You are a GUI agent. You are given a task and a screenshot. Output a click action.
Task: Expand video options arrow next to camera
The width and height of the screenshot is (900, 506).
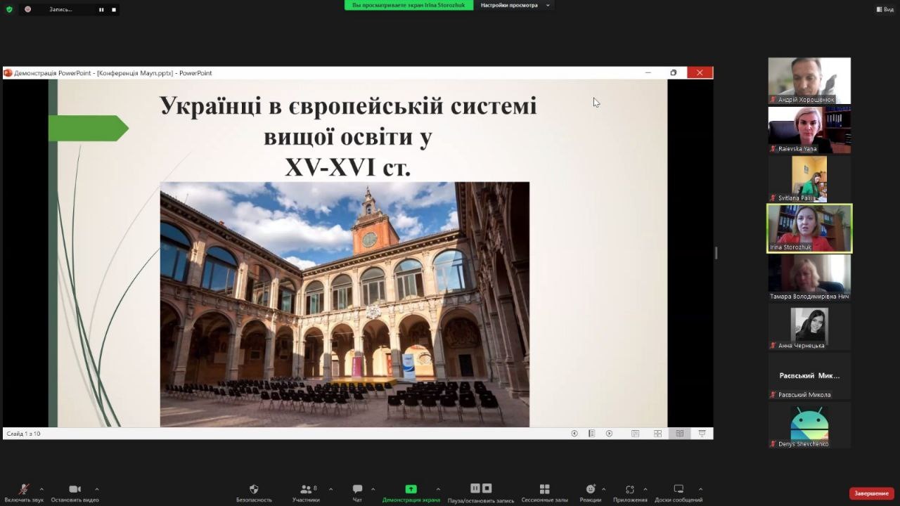click(96, 489)
